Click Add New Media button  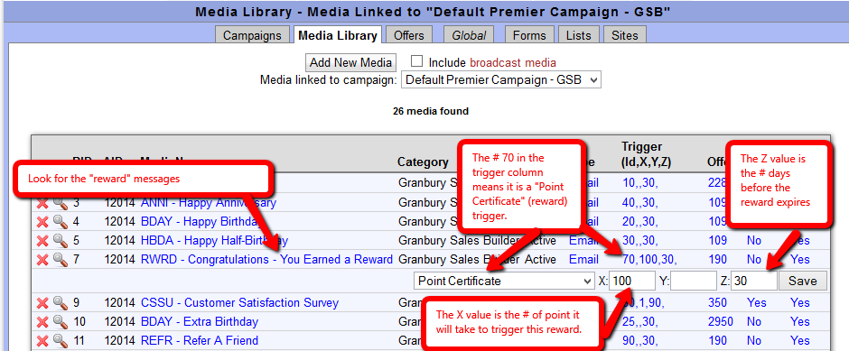(350, 62)
